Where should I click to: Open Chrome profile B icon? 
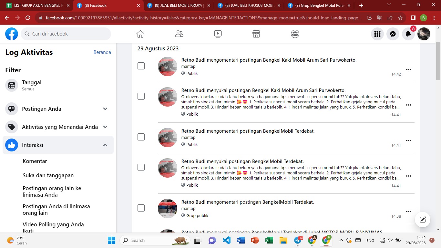pos(424,18)
